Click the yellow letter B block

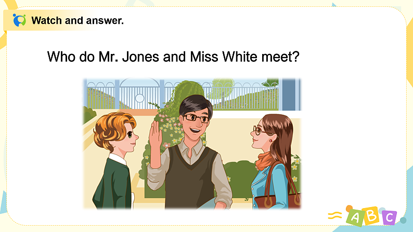click(371, 216)
